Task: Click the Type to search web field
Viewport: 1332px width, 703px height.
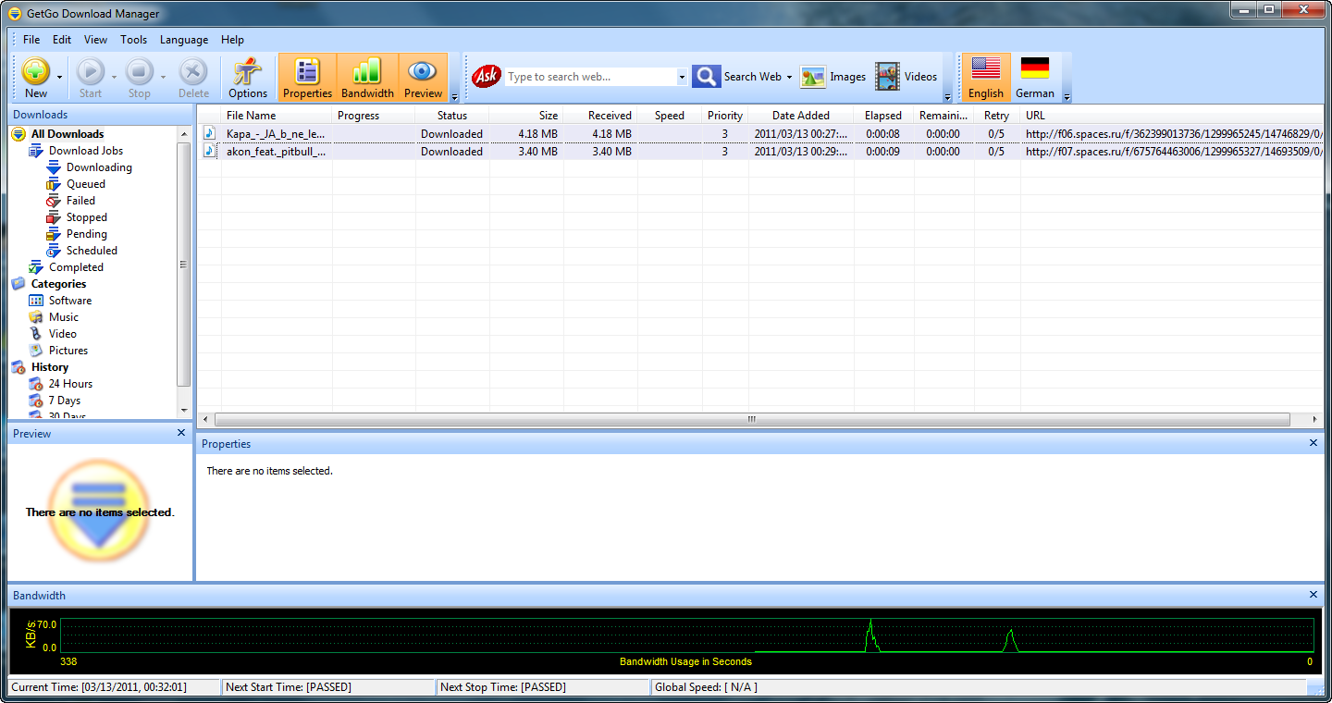Action: [x=591, y=77]
